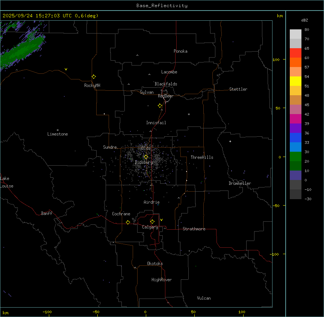The width and height of the screenshot is (324, 317).
Task: Click the yellow diamond marker above Calgary label
Action: click(x=152, y=222)
